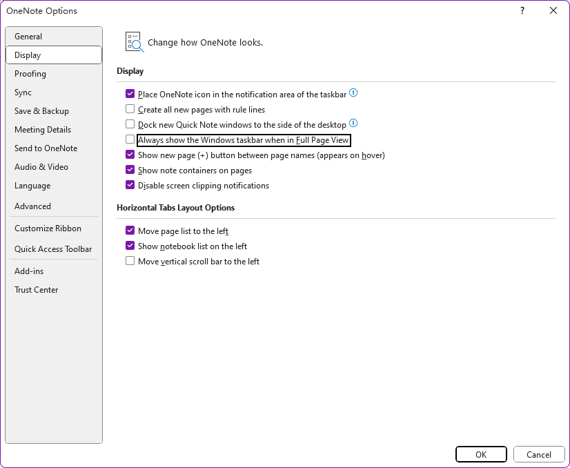This screenshot has width=570, height=468.
Task: Enable Dock new Quick Note windows option
Action: pos(130,124)
